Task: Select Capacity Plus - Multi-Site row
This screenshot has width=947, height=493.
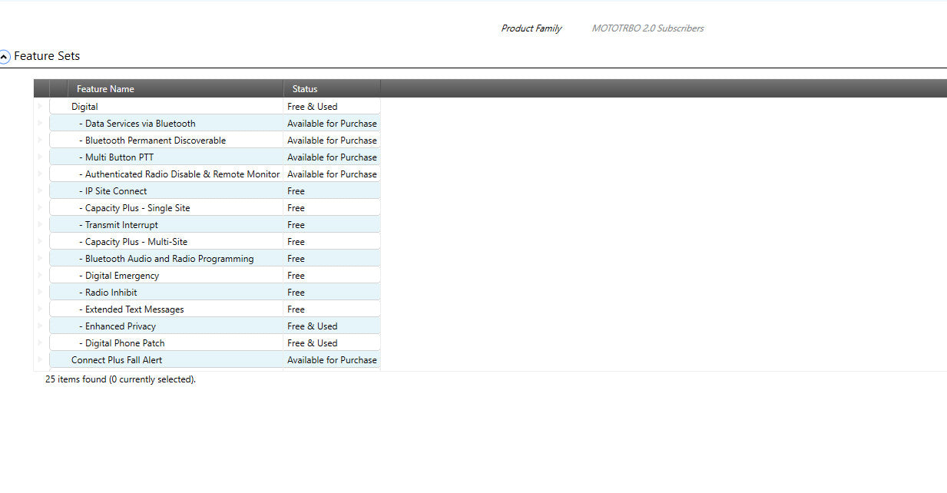Action: (215, 241)
